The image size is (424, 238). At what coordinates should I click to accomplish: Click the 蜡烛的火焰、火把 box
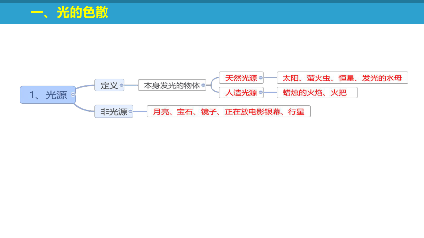pyautogui.click(x=317, y=92)
